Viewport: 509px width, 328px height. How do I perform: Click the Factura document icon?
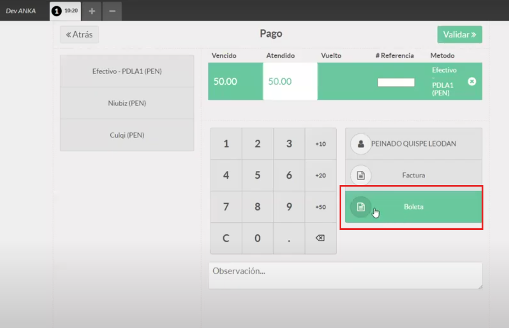point(361,175)
